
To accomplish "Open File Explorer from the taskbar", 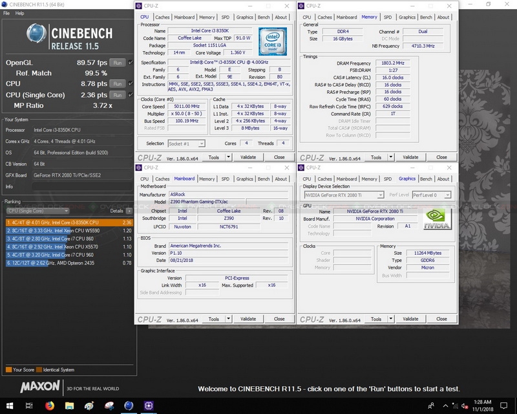I will click(69, 406).
